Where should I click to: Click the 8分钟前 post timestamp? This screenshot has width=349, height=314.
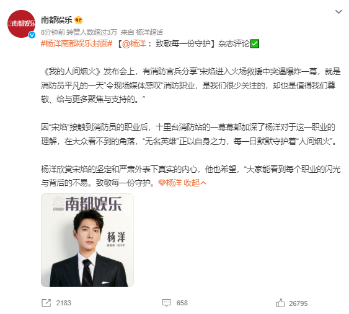pos(53,32)
